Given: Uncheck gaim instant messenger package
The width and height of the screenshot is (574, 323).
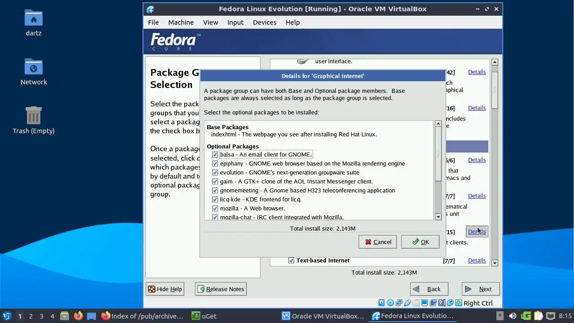Looking at the screenshot, I should 215,181.
